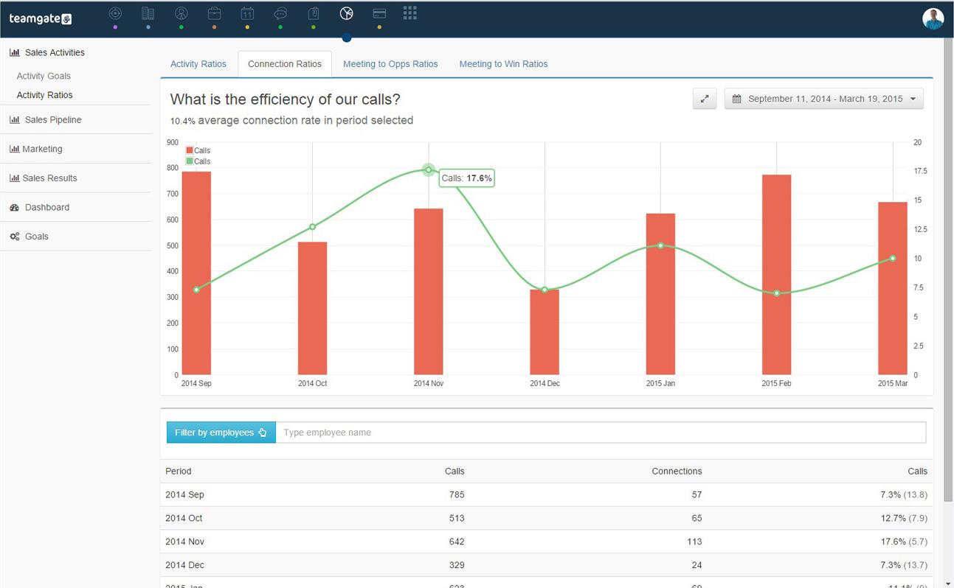Screen dimensions: 954x588
Task: Open the companies building icon
Action: (x=148, y=13)
